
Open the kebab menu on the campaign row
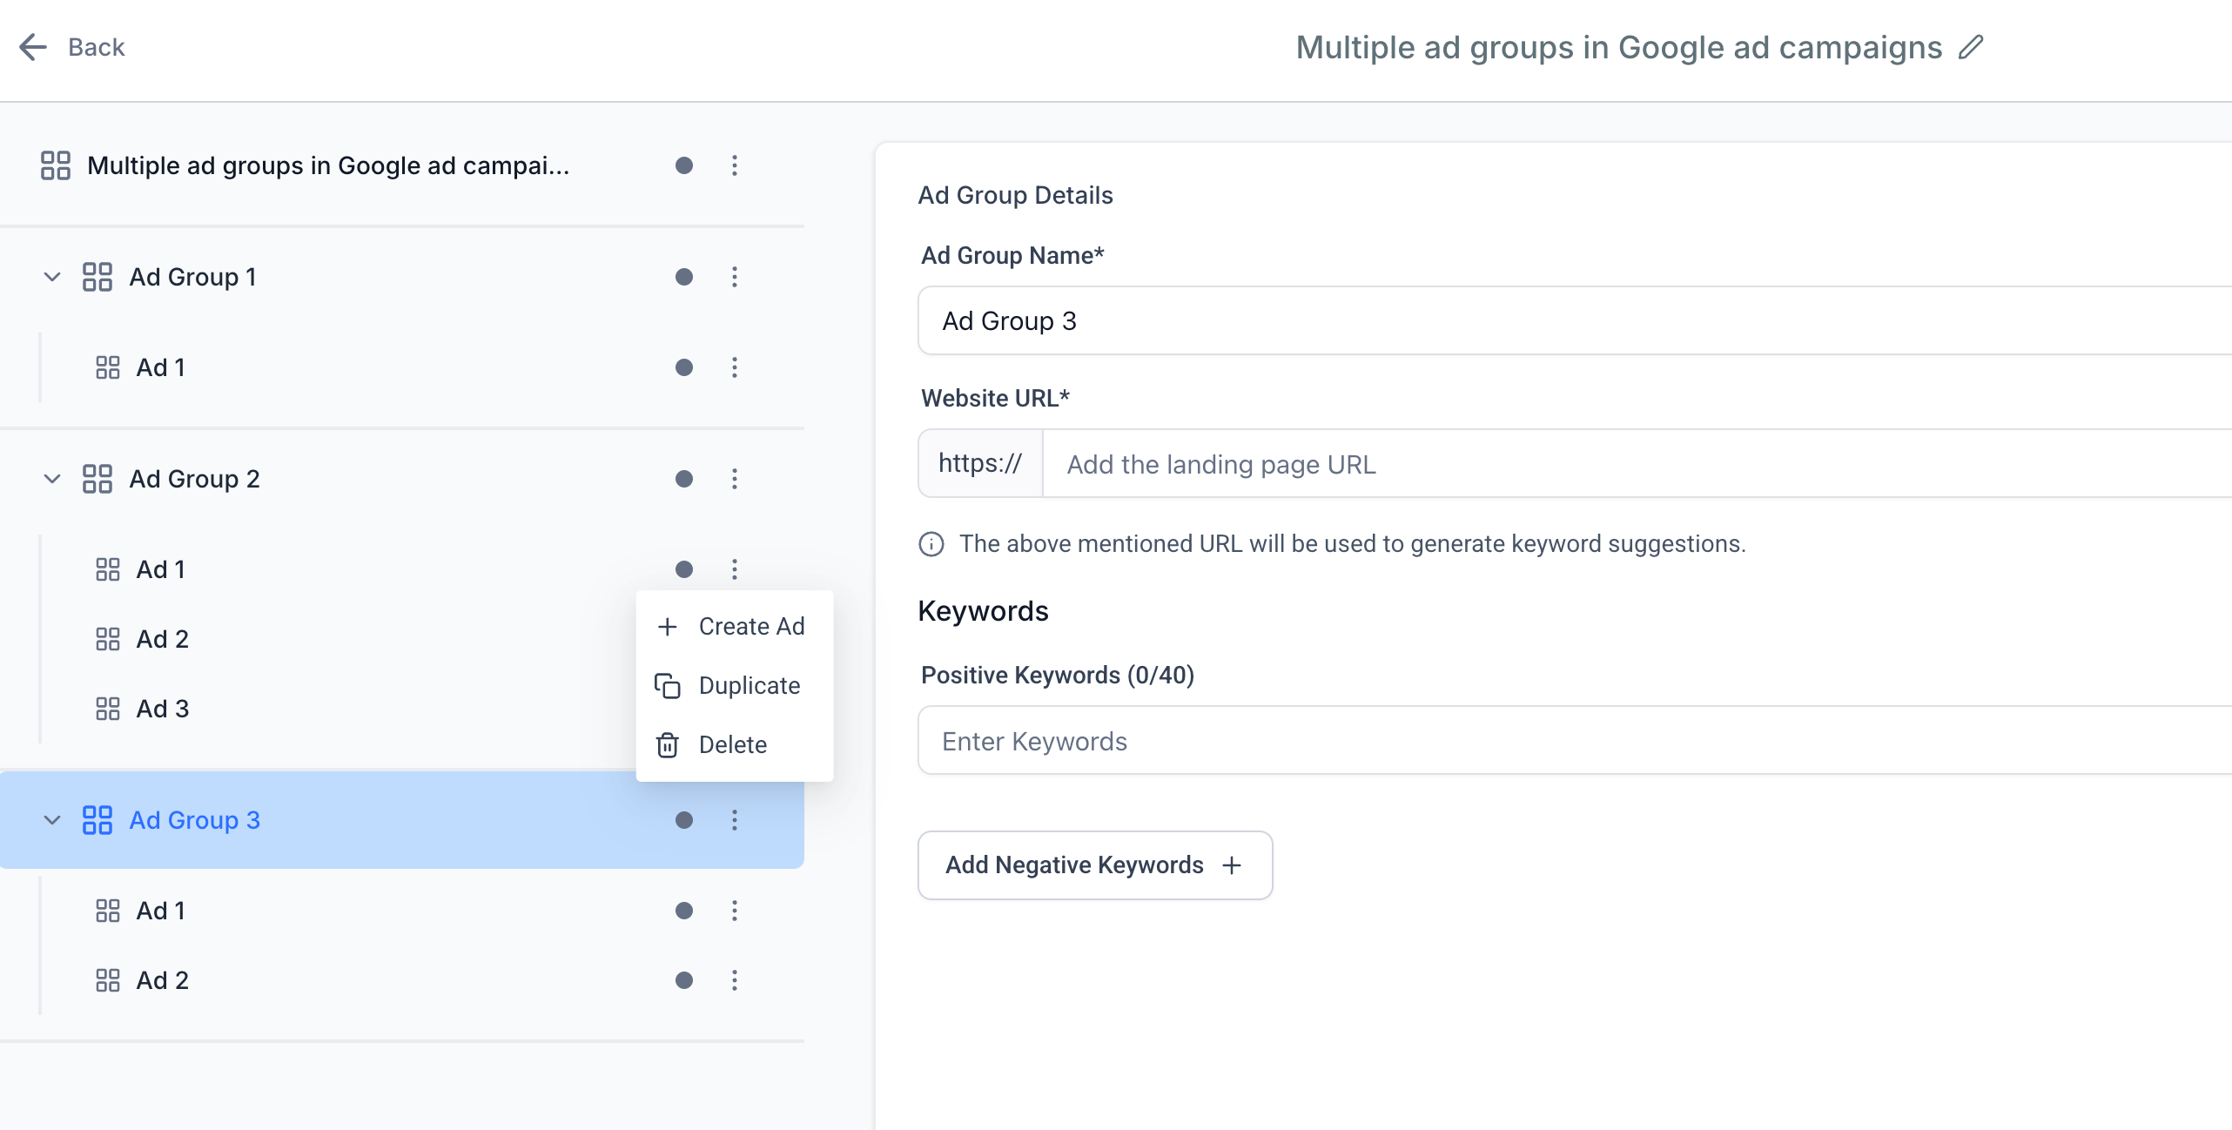pyautogui.click(x=735, y=165)
